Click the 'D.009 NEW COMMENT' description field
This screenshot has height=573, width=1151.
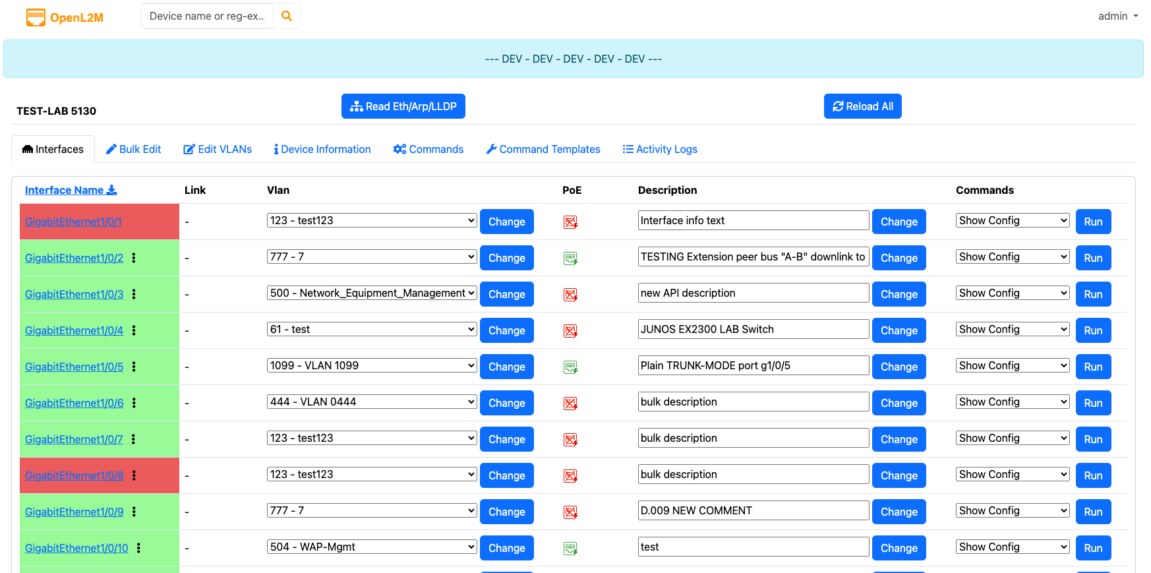753,510
